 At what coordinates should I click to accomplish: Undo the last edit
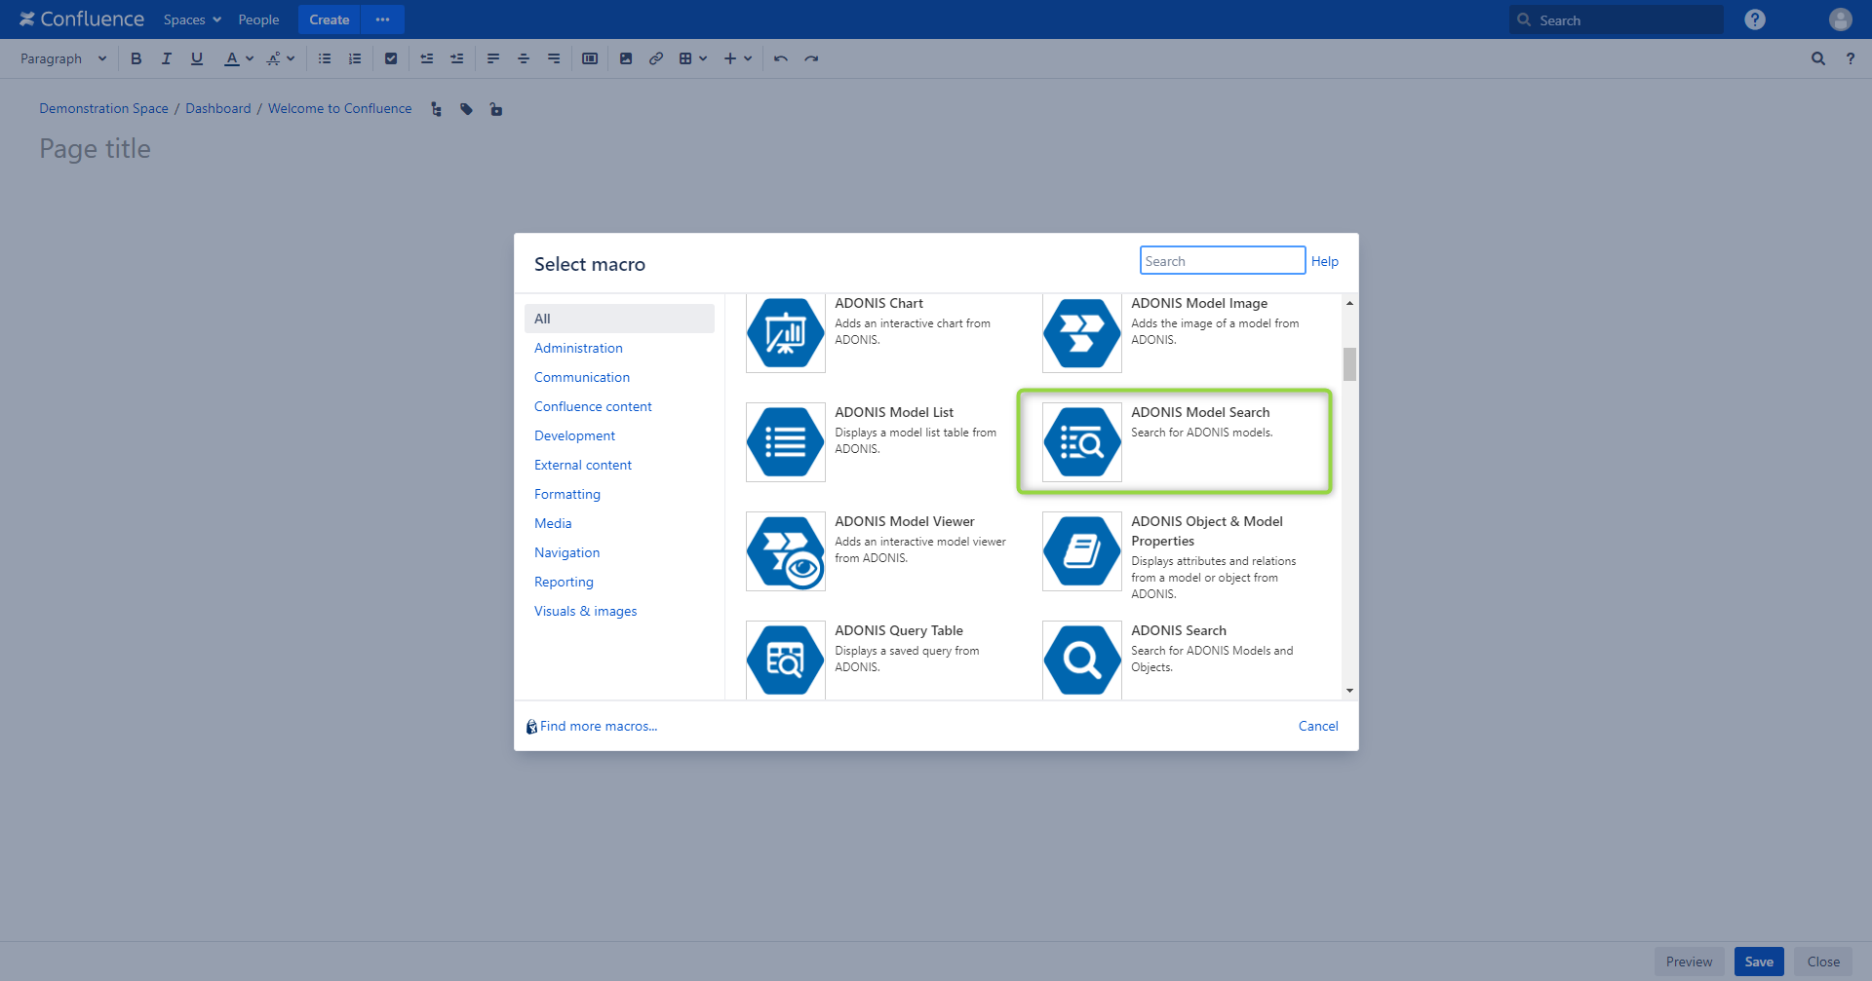(x=781, y=58)
